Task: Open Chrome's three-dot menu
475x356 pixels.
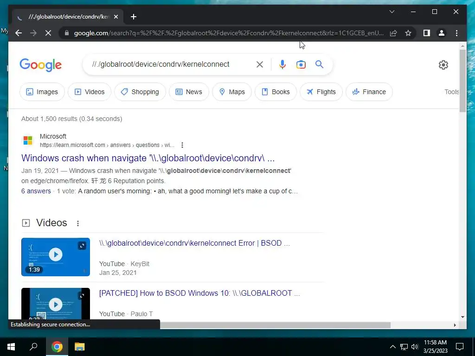Action: point(457,33)
